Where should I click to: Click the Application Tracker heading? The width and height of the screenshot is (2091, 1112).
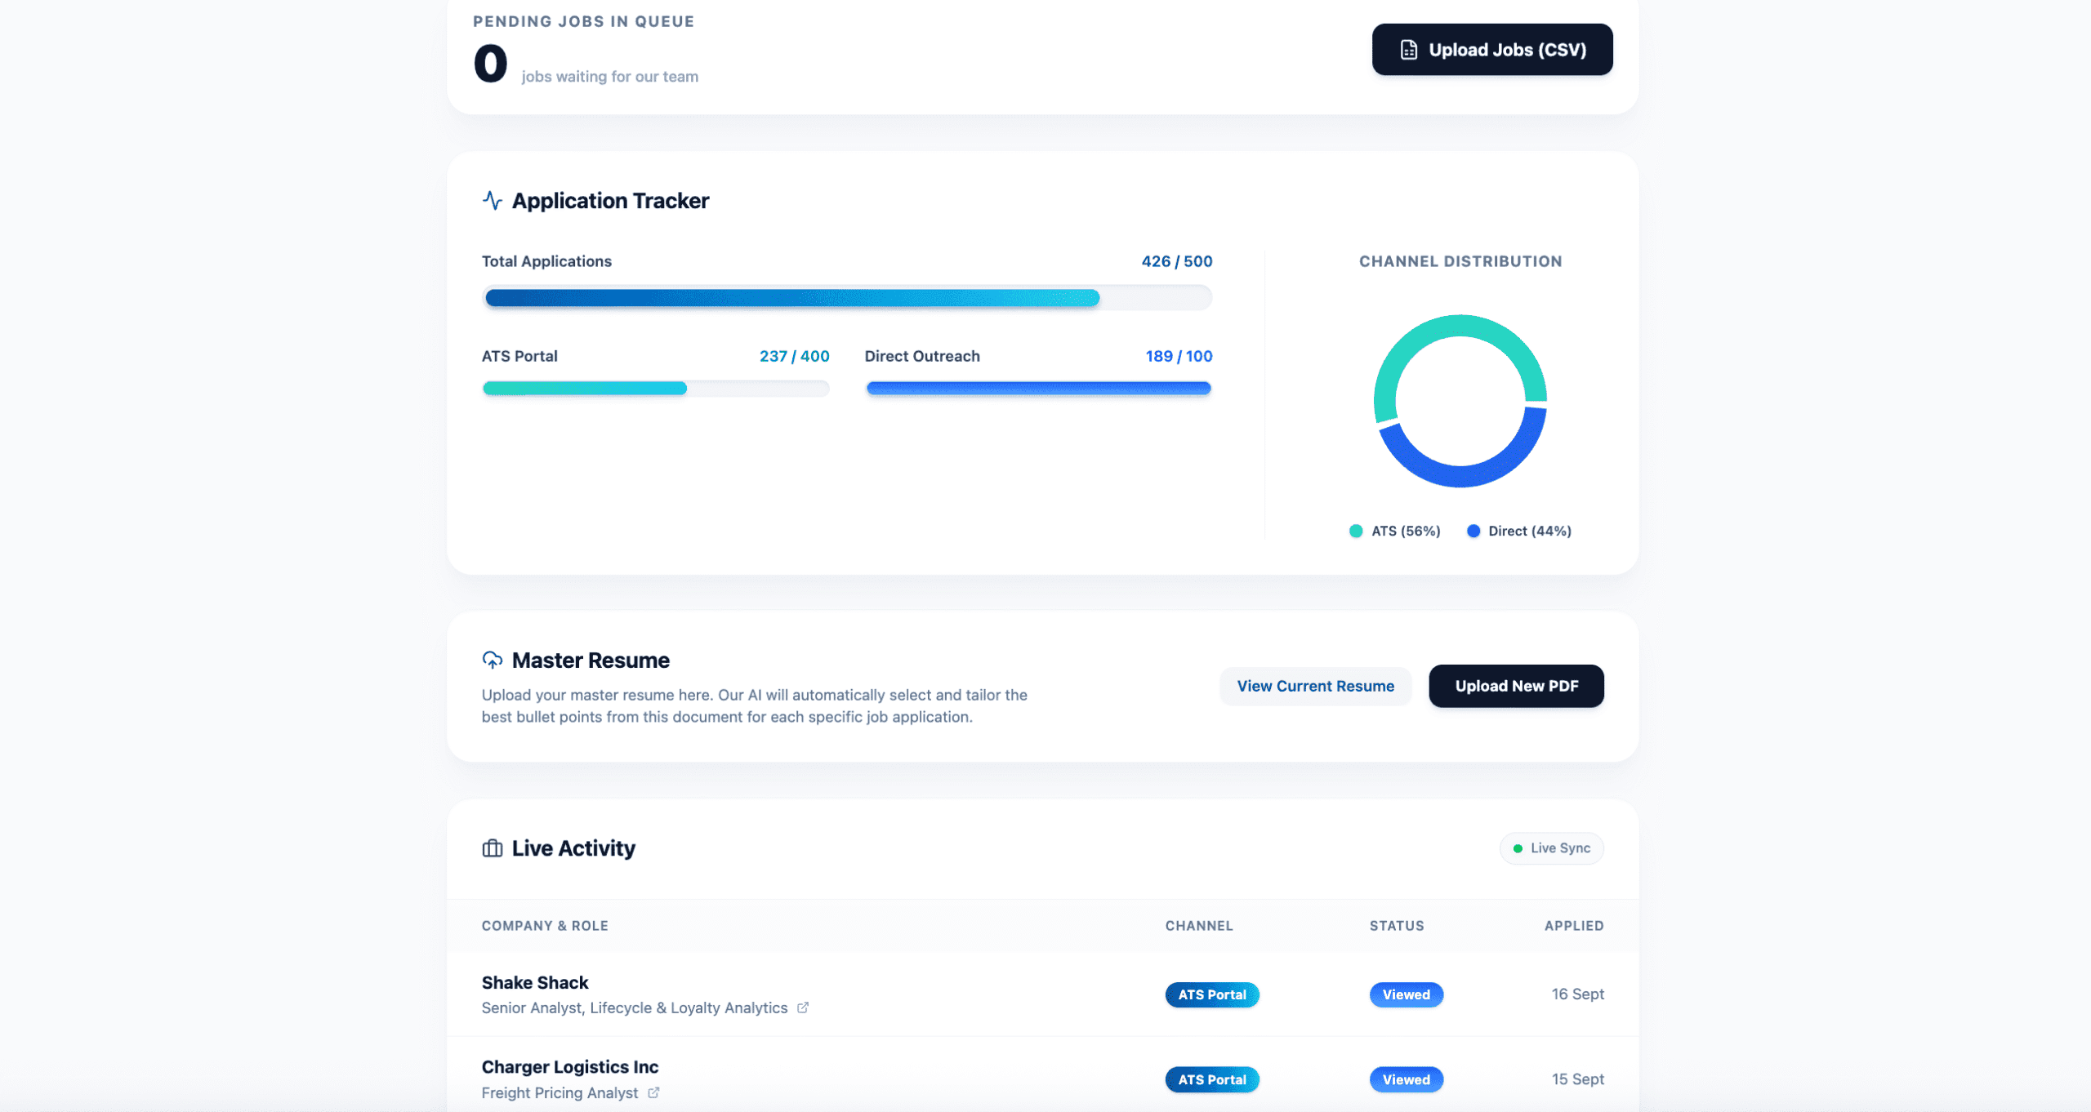click(x=610, y=201)
